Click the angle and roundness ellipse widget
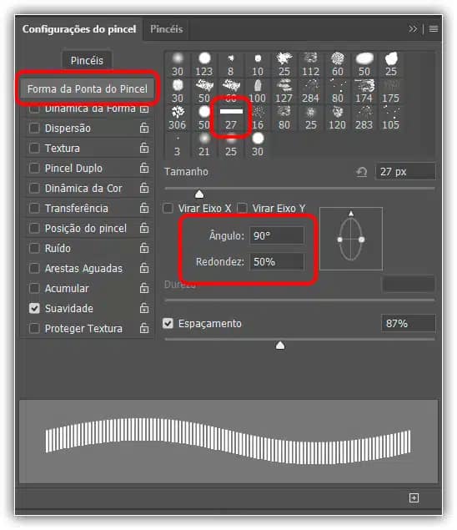The width and height of the screenshot is (457, 530). click(x=351, y=239)
